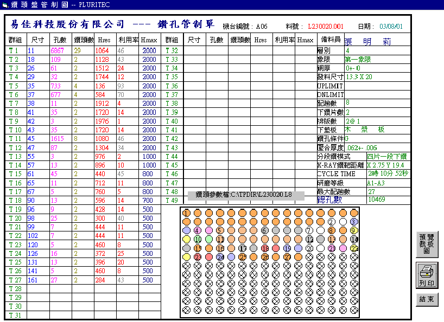This screenshot has height=322, width=444.
Task: Pick orange slot numbered 27
Action: click(287, 257)
